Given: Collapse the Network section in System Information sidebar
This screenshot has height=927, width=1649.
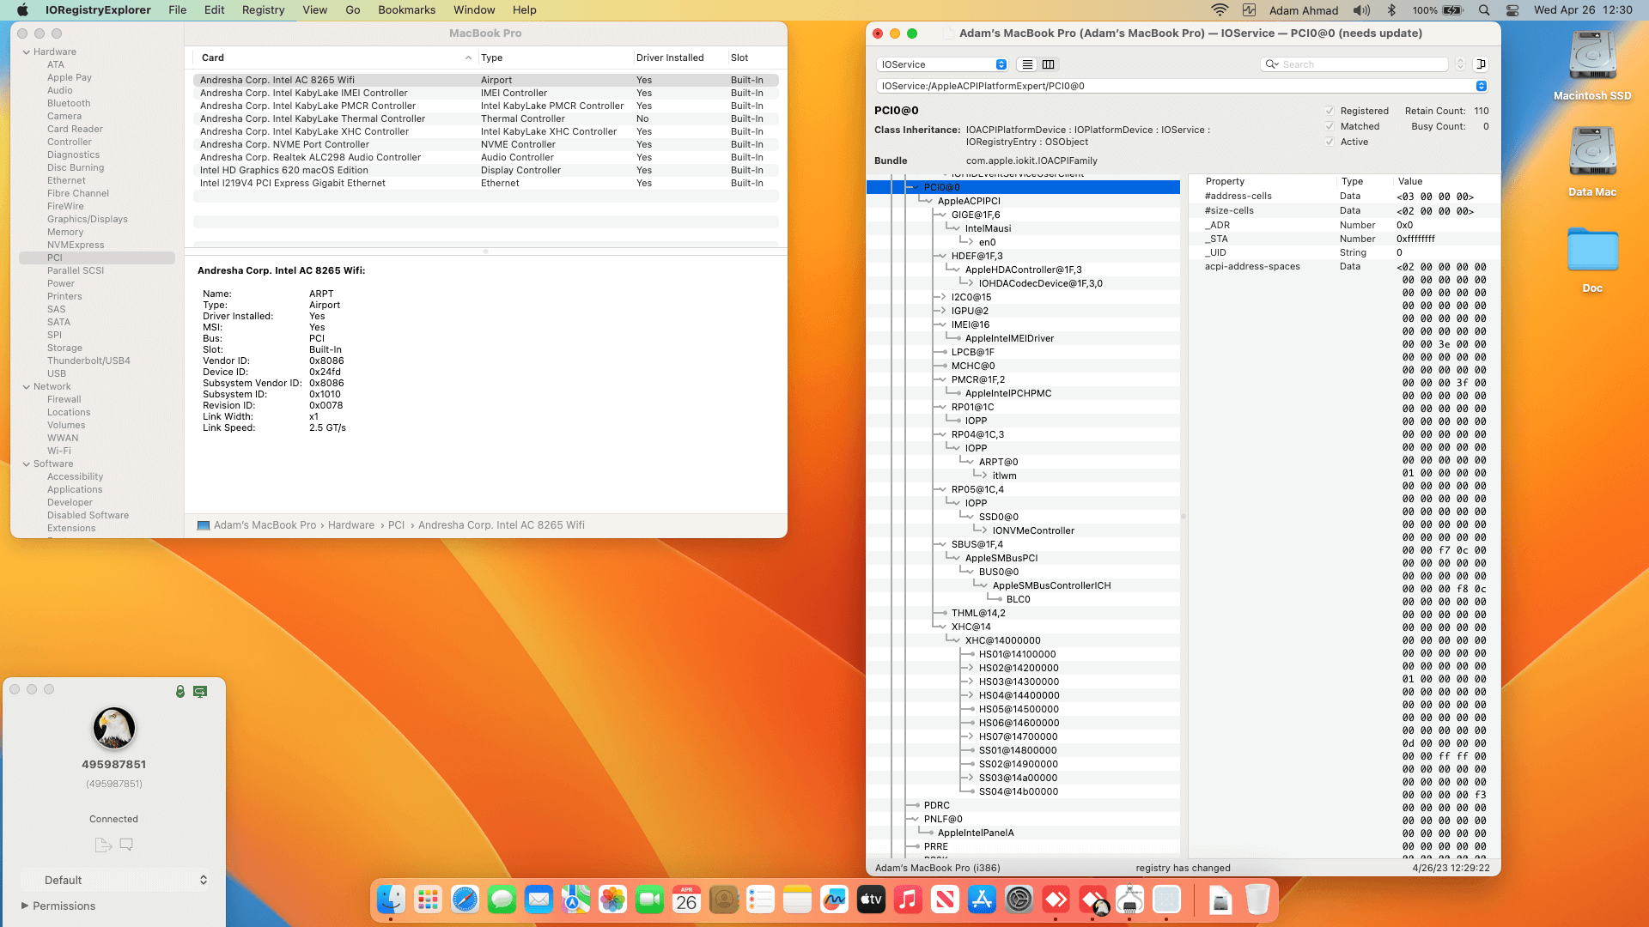Looking at the screenshot, I should click(27, 387).
